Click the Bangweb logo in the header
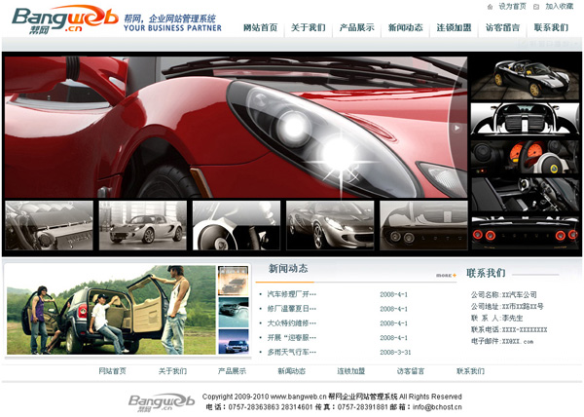This screenshot has height=417, width=584. coord(63,19)
